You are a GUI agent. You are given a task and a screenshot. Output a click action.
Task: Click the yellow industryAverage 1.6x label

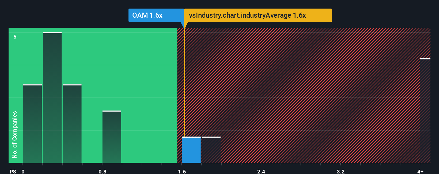258,15
